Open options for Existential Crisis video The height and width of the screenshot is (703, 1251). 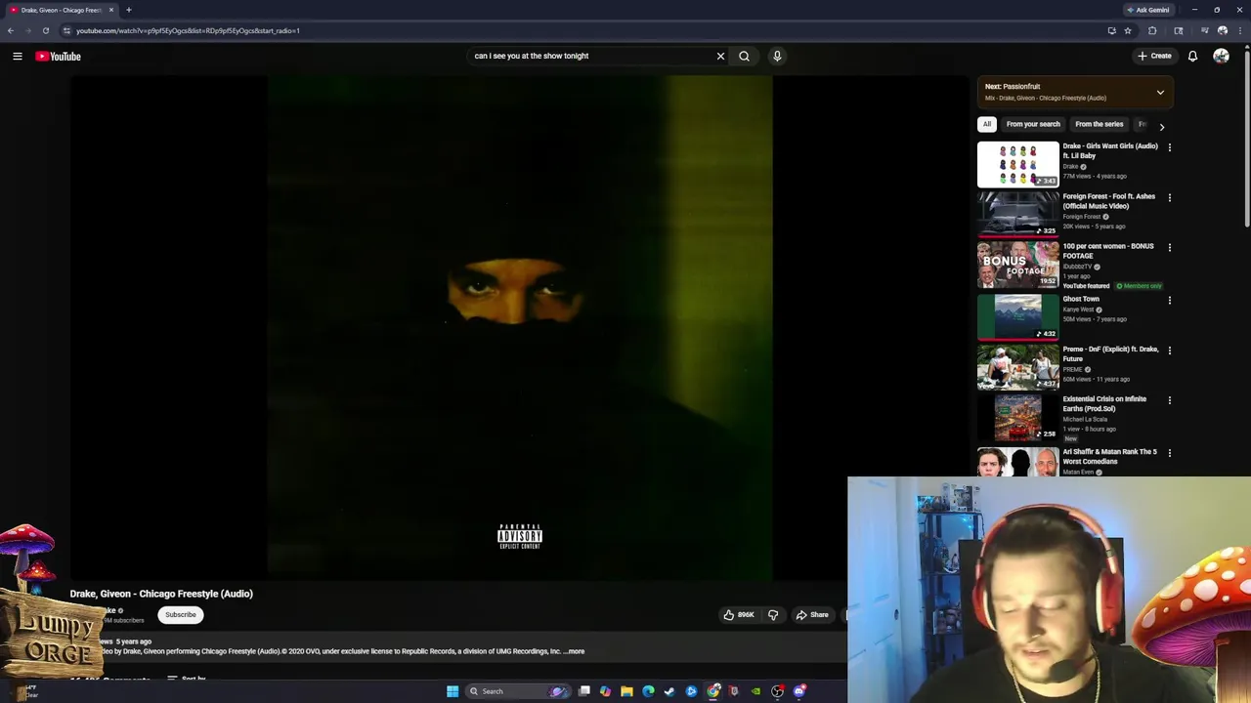coord(1169,399)
